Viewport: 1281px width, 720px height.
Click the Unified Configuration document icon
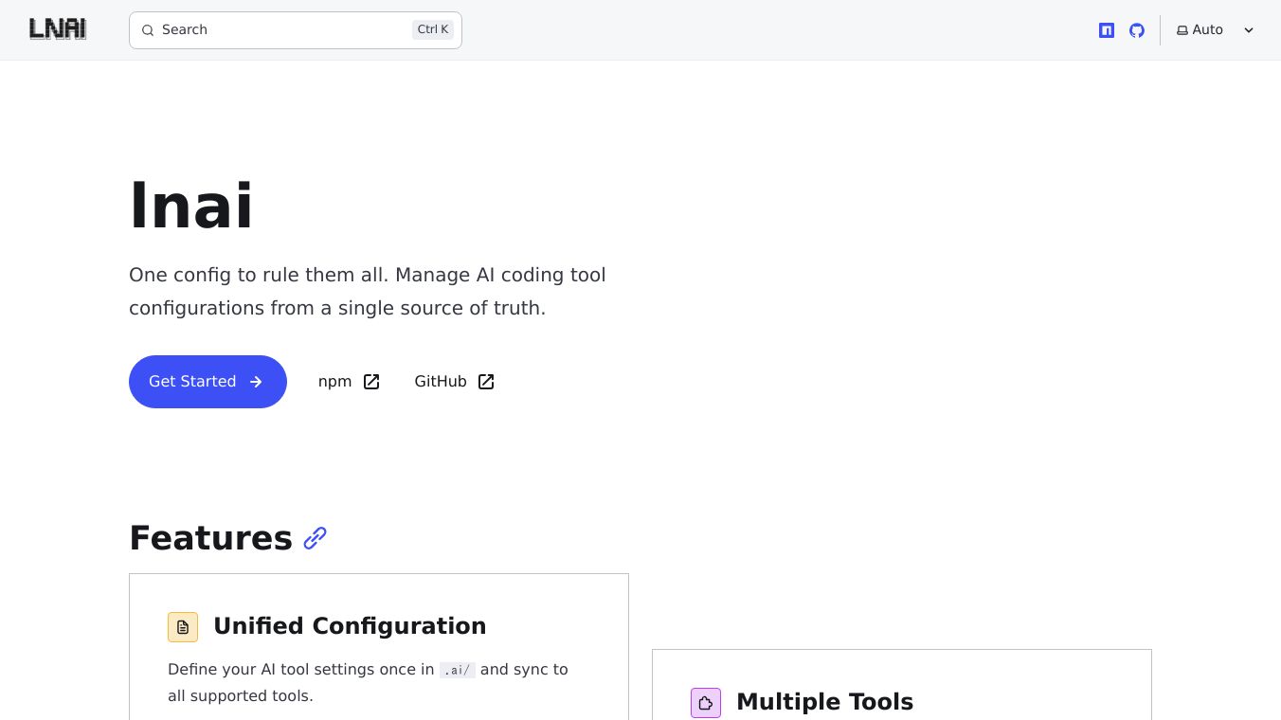[183, 627]
